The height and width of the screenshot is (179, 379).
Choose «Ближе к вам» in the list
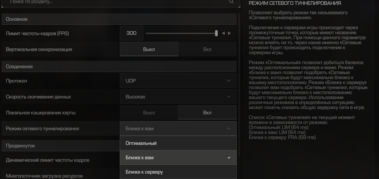coord(178,157)
